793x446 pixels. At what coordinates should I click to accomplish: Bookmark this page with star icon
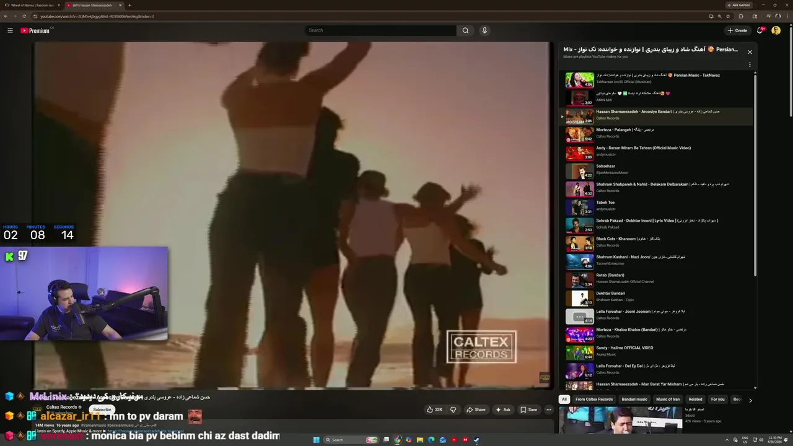(x=729, y=16)
